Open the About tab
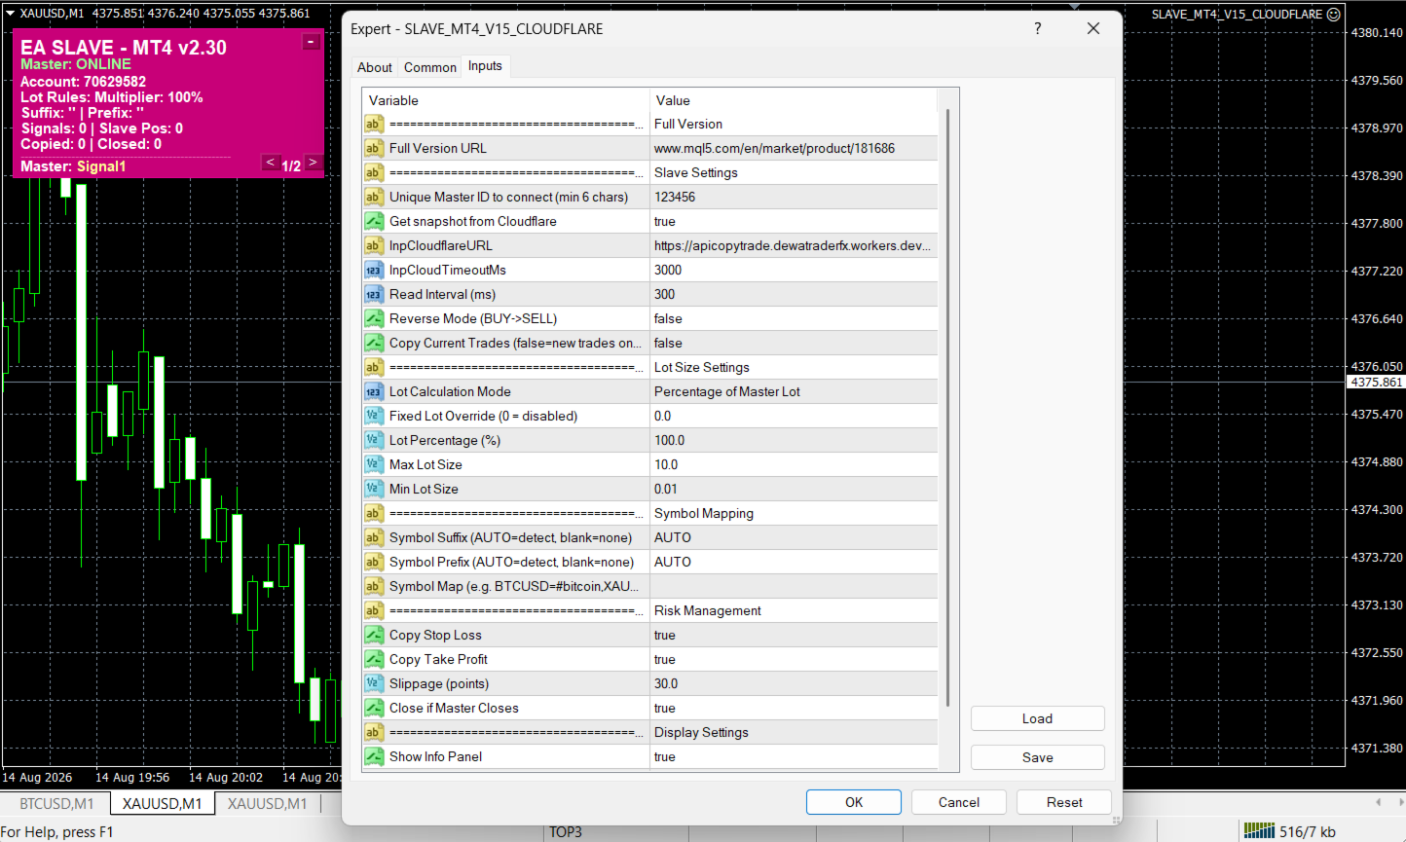This screenshot has width=1406, height=842. click(375, 67)
